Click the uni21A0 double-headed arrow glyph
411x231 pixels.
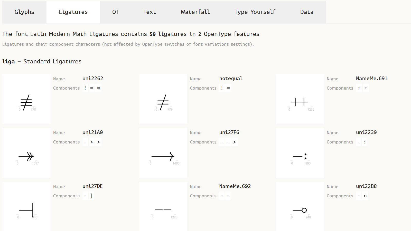26,153
